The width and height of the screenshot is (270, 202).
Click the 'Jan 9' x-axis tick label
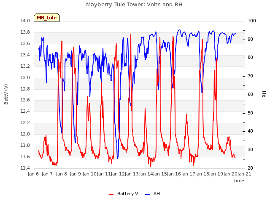click(75, 174)
